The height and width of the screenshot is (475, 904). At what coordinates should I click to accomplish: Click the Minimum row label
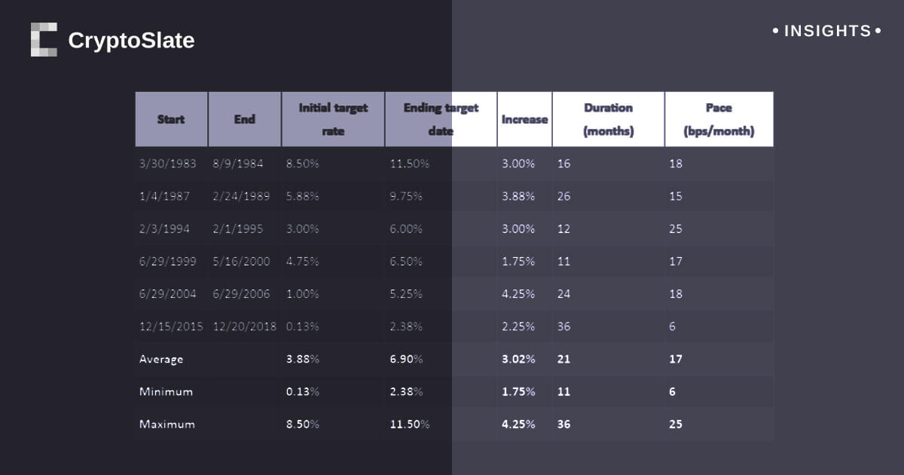(x=166, y=392)
